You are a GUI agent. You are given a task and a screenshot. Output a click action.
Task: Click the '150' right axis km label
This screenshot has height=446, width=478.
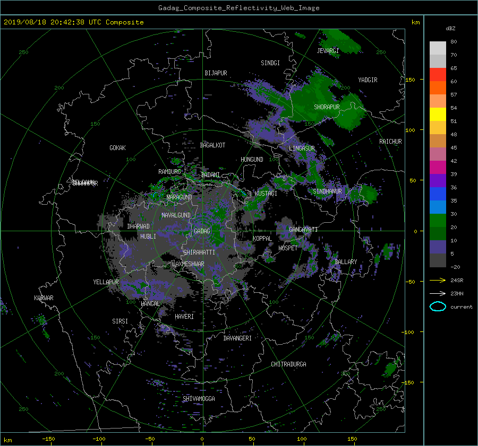point(411,80)
